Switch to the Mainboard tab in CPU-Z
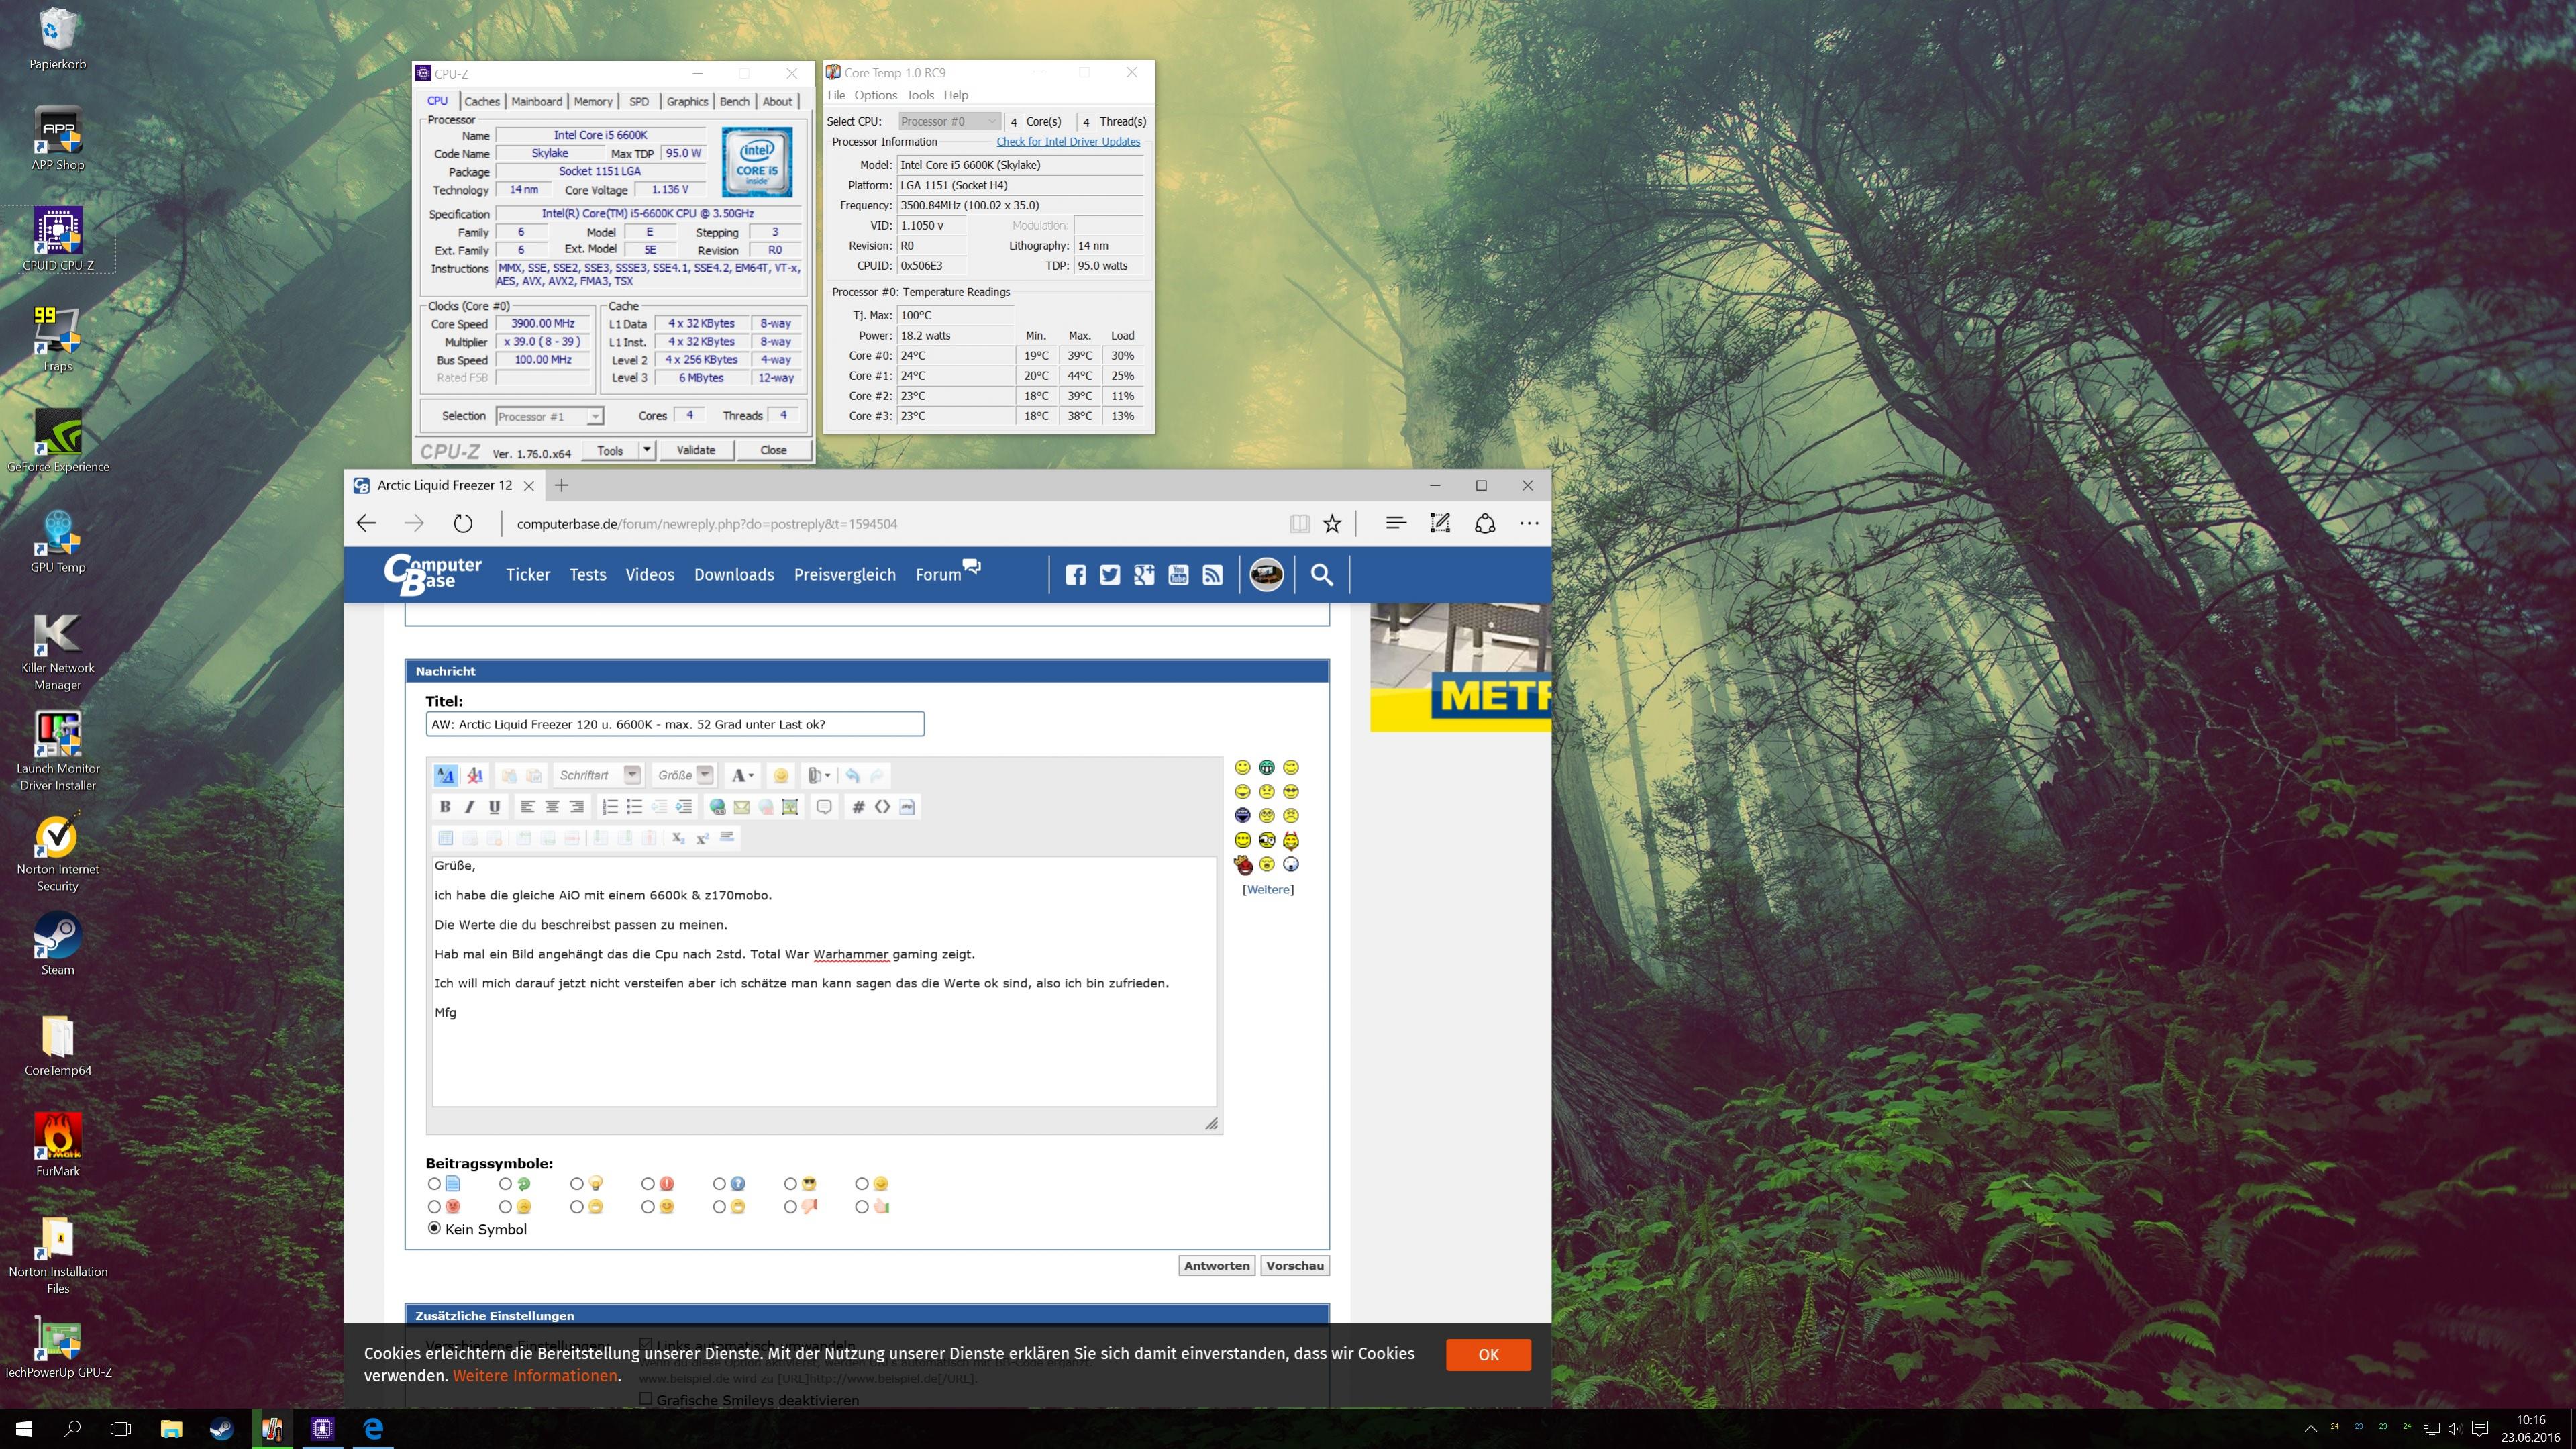This screenshot has height=1449, width=2576. click(536, 102)
